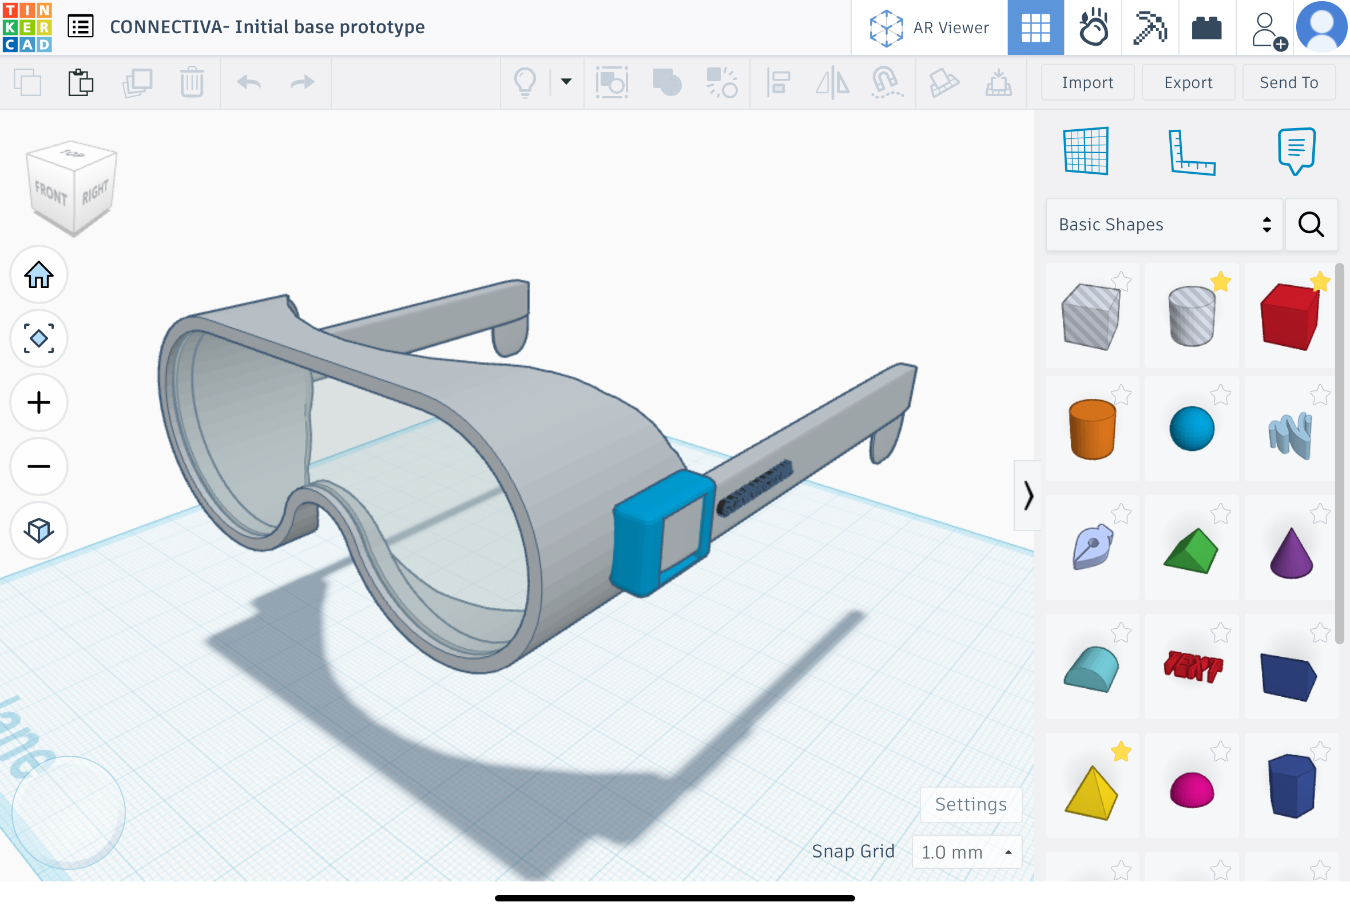Click the Export button
1350x910 pixels.
1188,82
